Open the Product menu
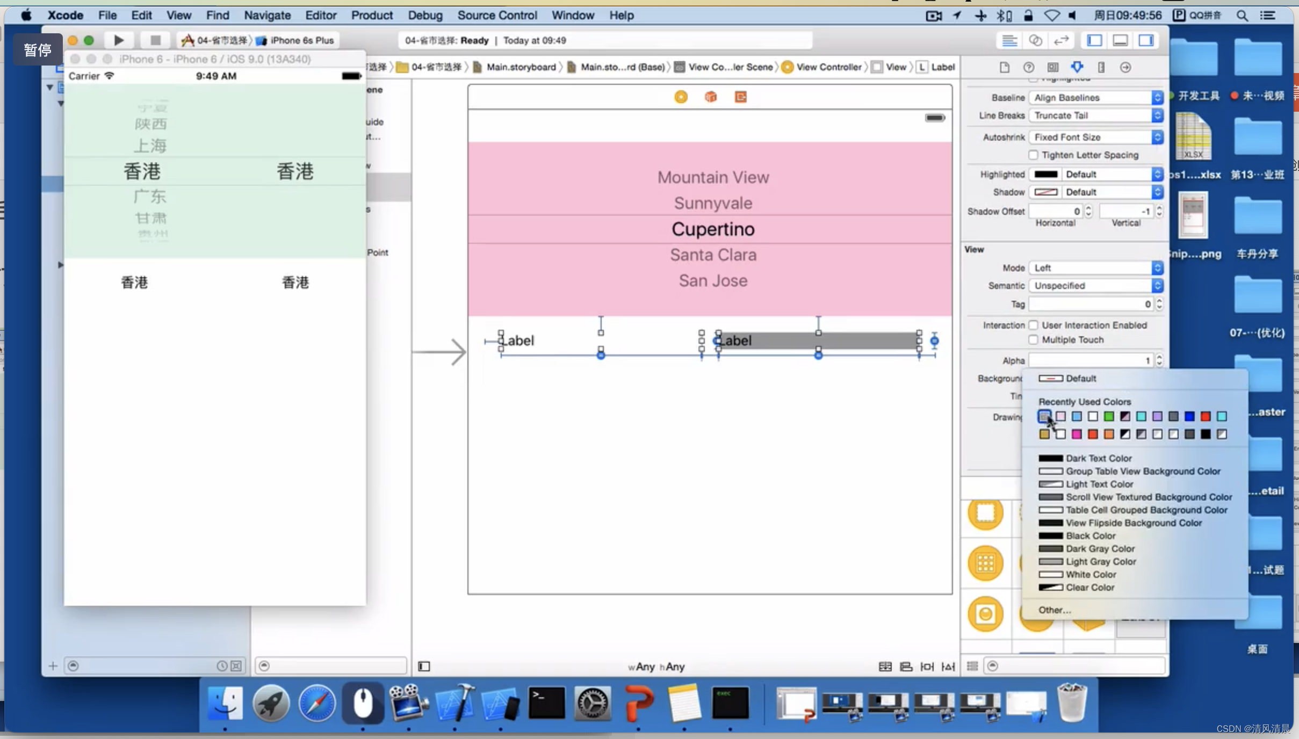 (x=372, y=15)
